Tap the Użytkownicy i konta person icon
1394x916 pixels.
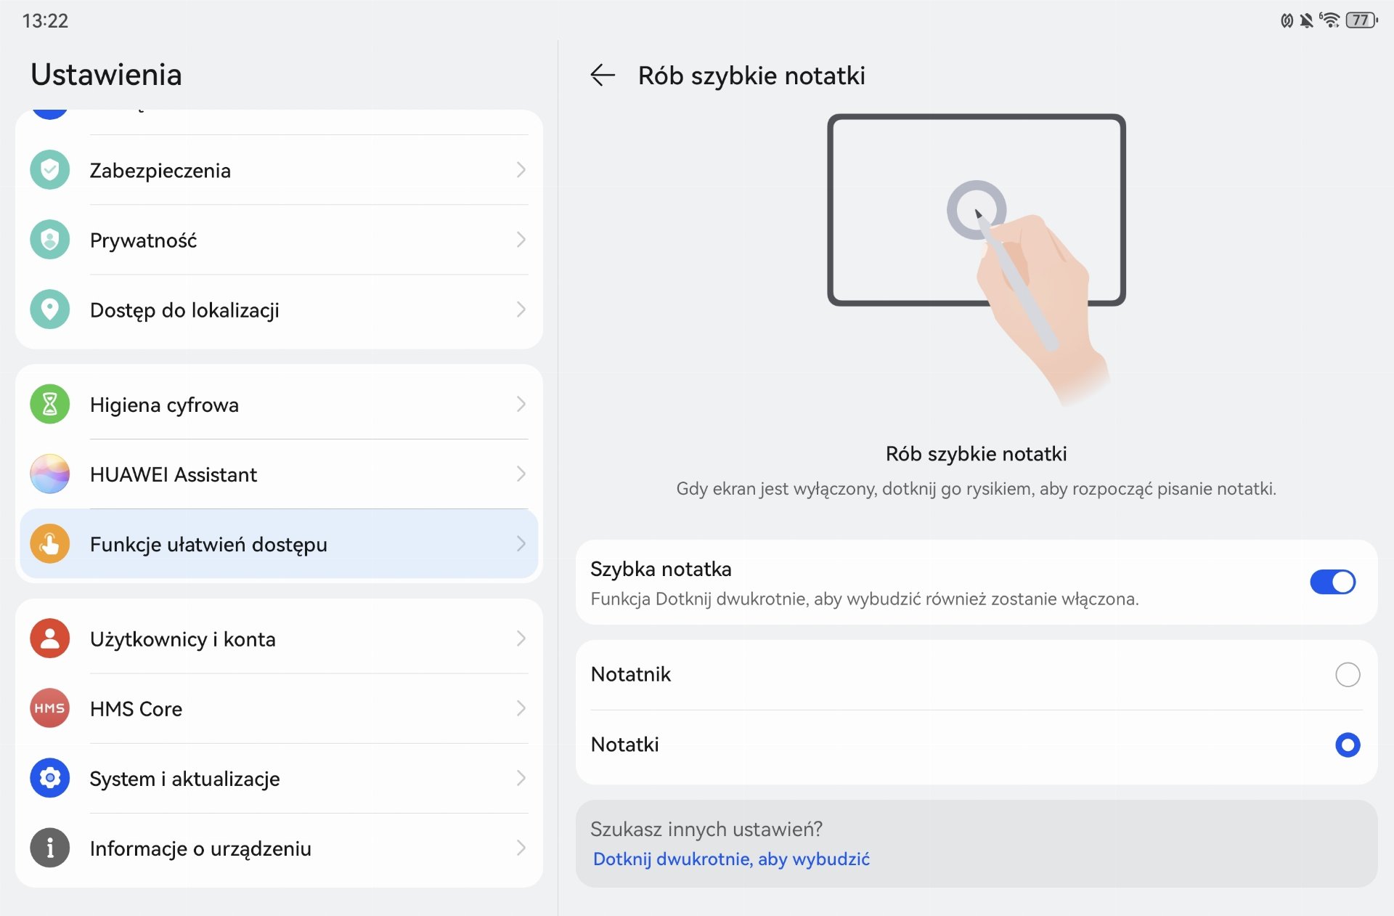(49, 639)
